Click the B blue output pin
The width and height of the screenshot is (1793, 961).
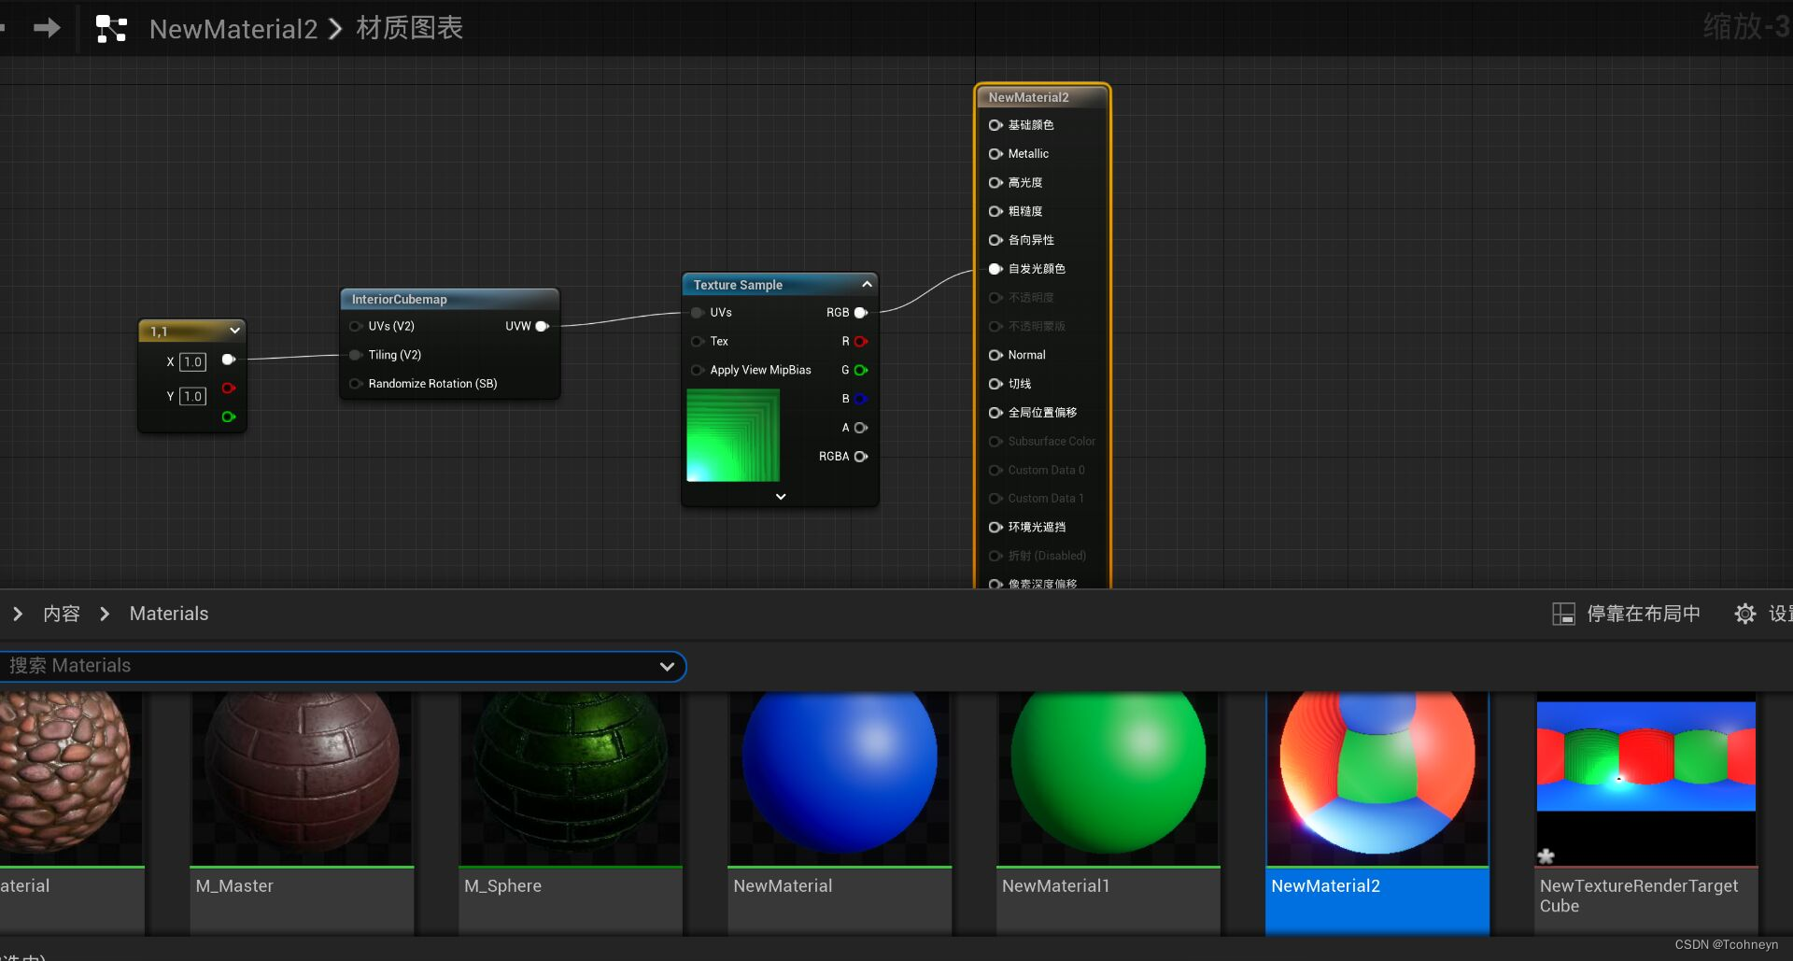pyautogui.click(x=861, y=399)
